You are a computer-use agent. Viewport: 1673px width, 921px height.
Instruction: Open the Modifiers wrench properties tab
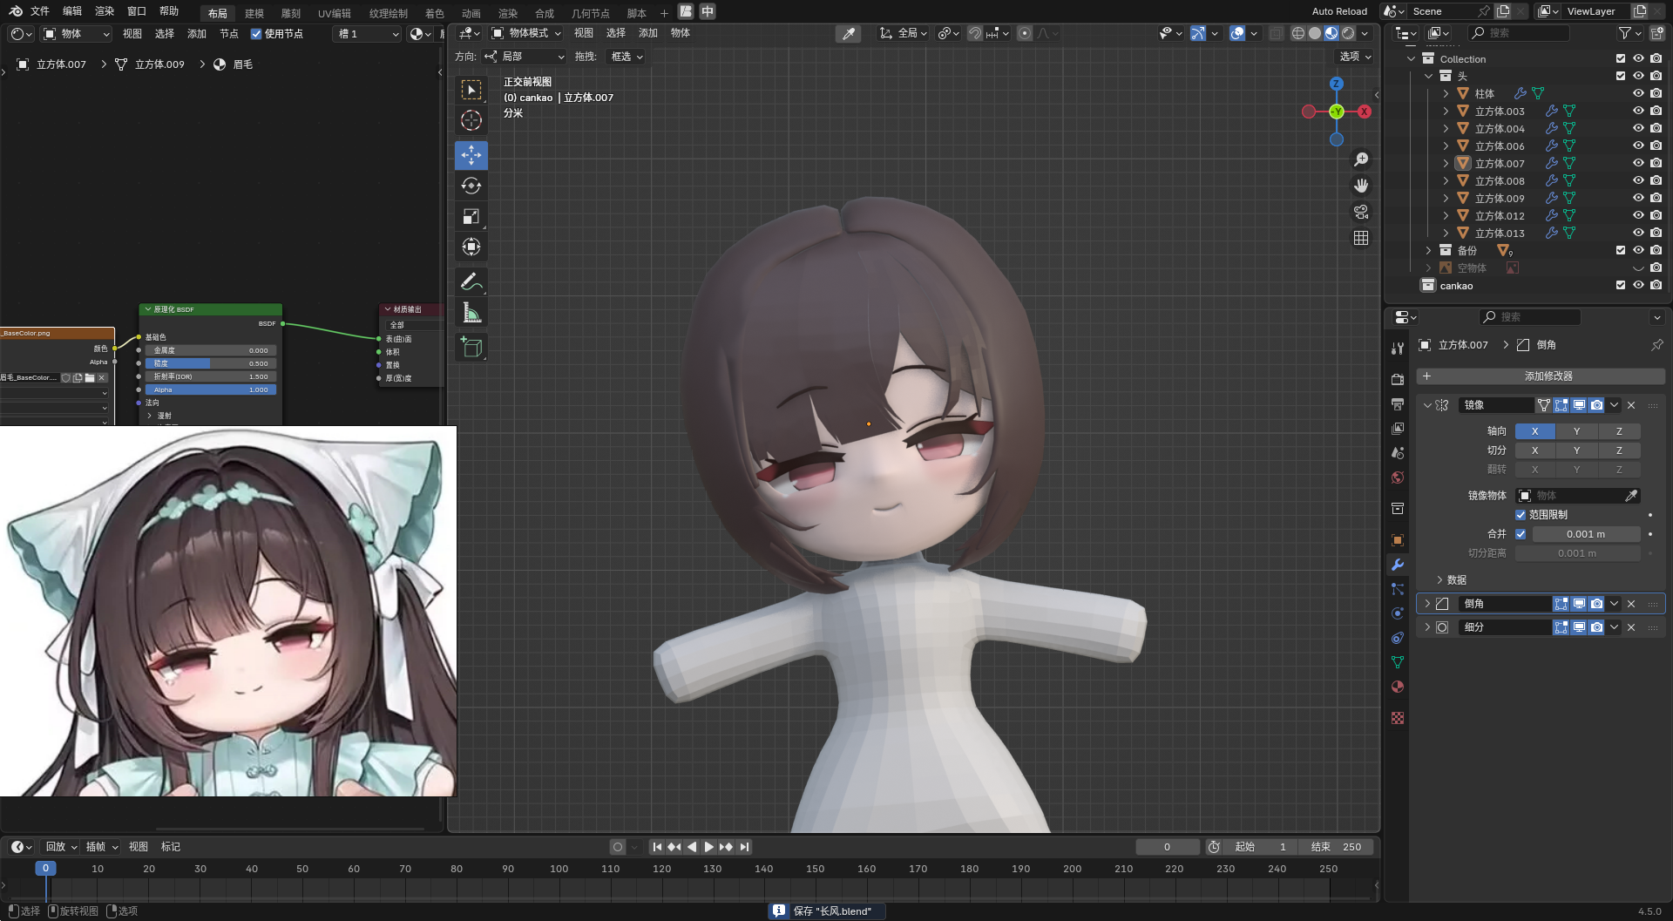pyautogui.click(x=1398, y=565)
